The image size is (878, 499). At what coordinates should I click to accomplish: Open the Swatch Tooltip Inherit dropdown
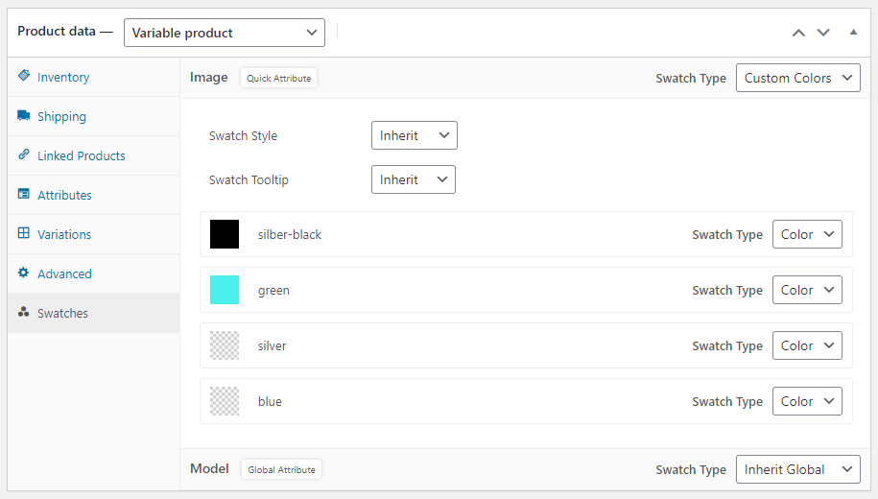413,179
